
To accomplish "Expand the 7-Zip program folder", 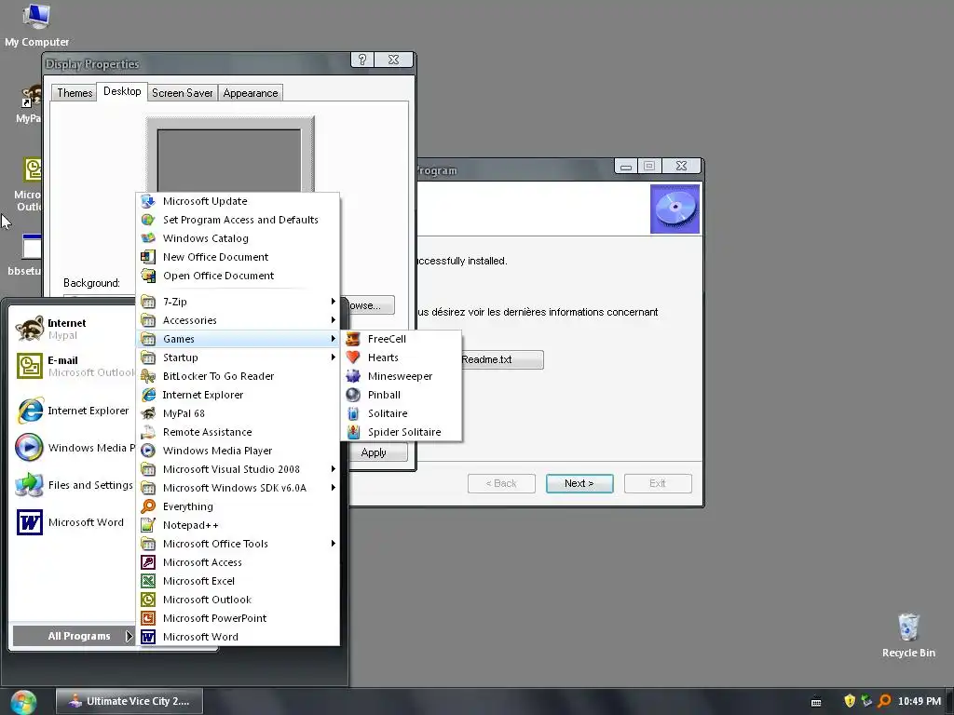I will 238,302.
